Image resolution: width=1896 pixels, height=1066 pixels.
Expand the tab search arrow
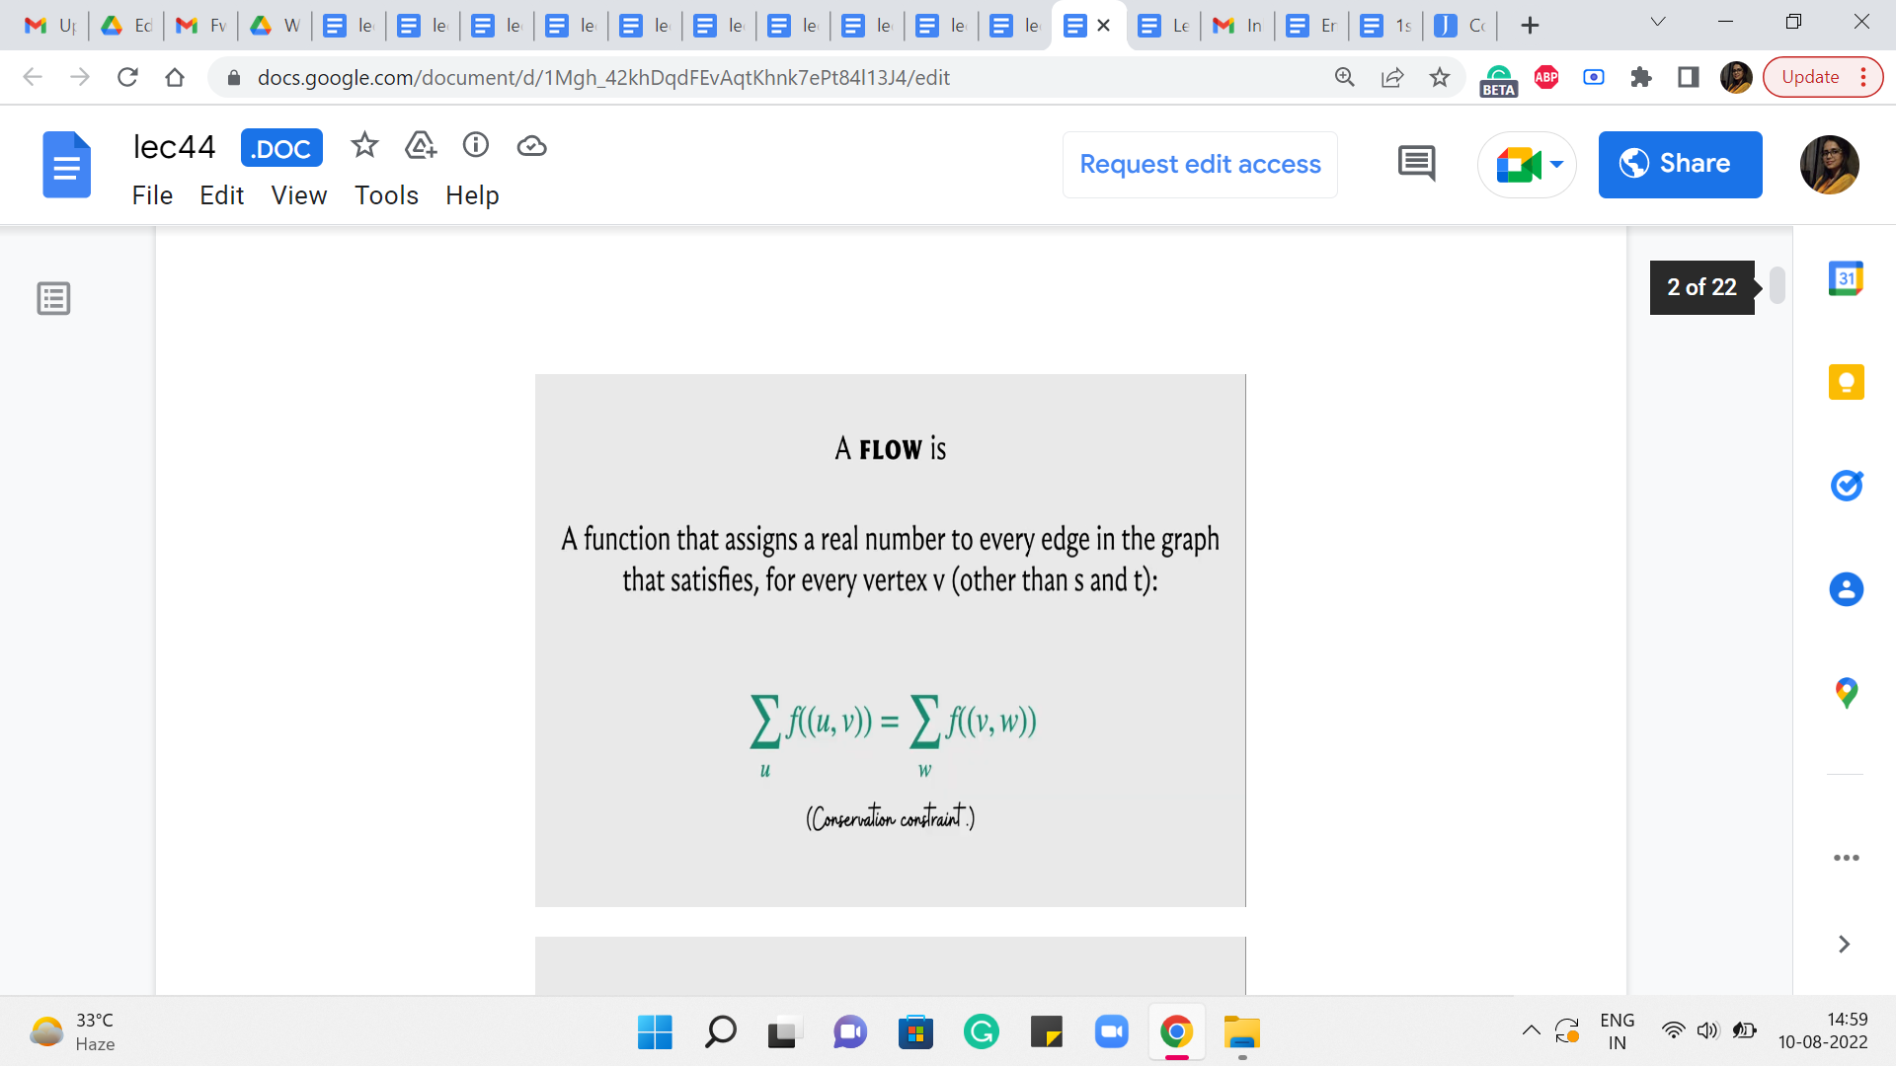[x=1658, y=23]
